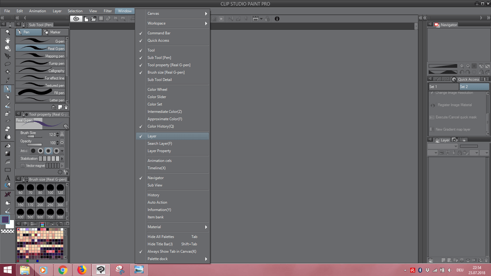Screen dimensions: 491x276
Task: Open the anti-aliasing dropdown arrow
Action: coord(62,151)
